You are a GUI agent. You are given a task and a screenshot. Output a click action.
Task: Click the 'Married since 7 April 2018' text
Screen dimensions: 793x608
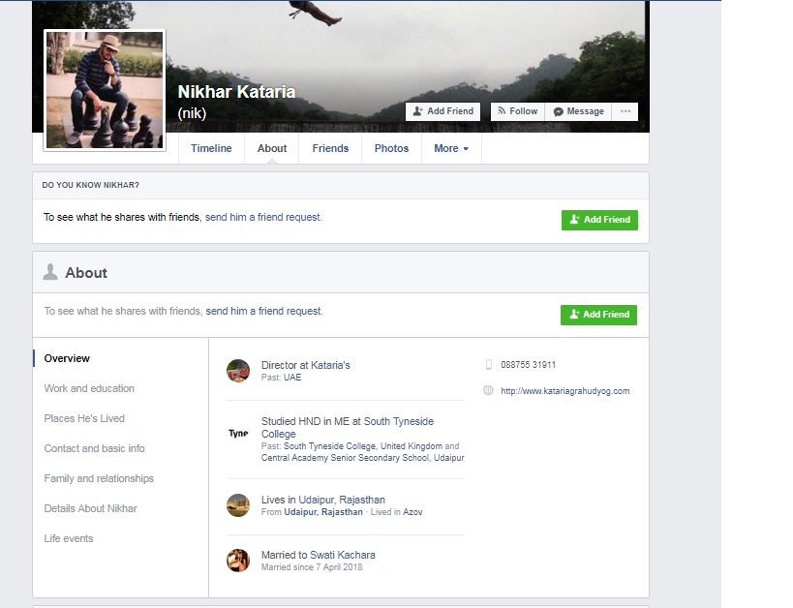312,567
